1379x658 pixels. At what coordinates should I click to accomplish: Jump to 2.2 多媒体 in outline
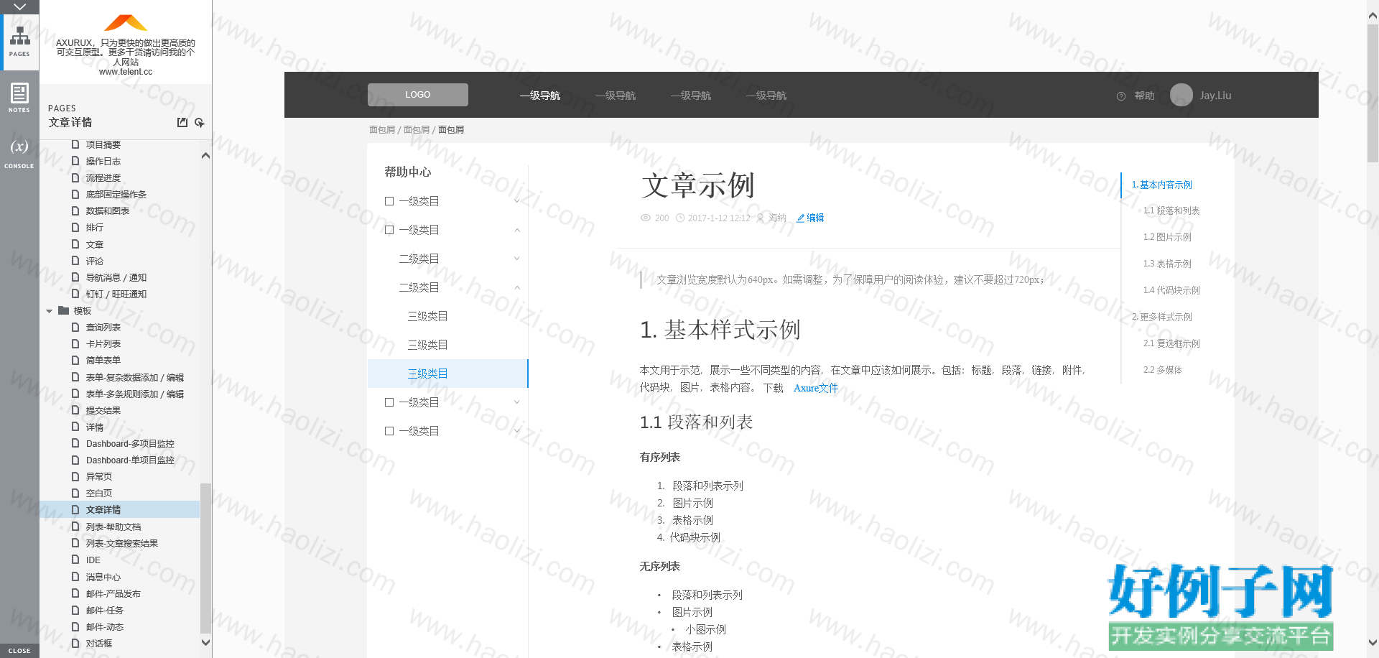point(1163,370)
